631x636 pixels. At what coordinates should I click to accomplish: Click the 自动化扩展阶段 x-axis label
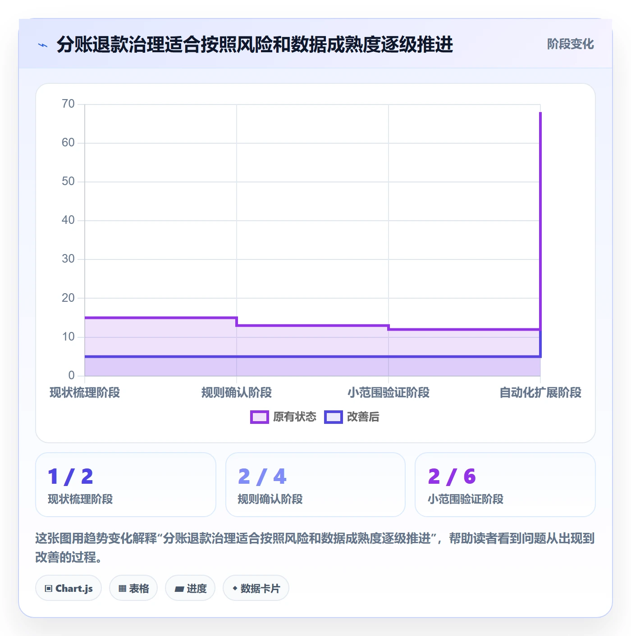coord(540,393)
